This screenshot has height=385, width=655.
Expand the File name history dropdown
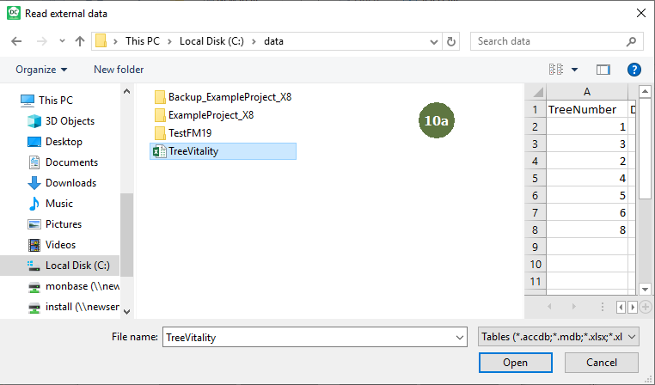[x=458, y=338]
